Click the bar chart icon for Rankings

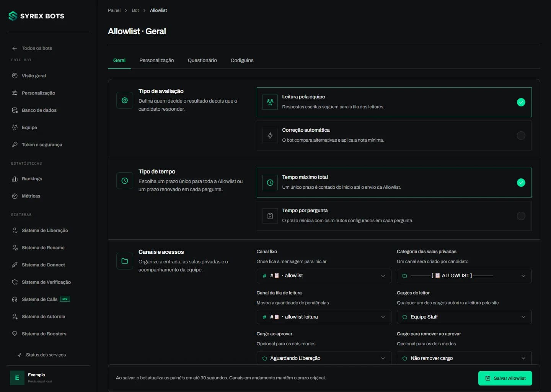click(x=15, y=179)
